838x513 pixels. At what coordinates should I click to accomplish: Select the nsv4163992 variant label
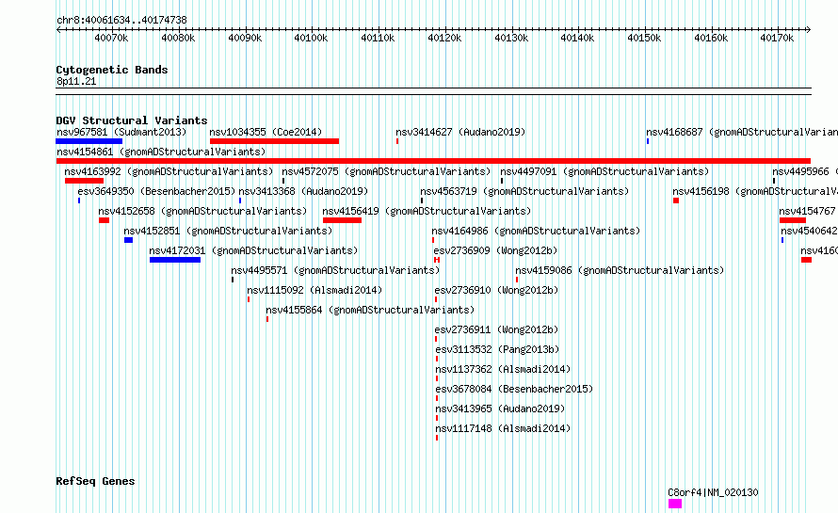click(169, 171)
